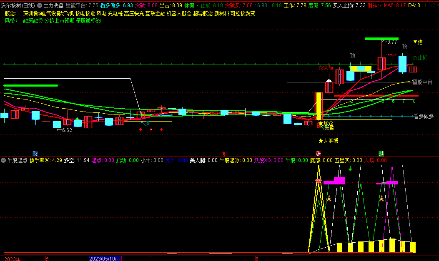The image size is (439, 261).
Task: Click the month 5 axis label
Action: [x=47, y=259]
